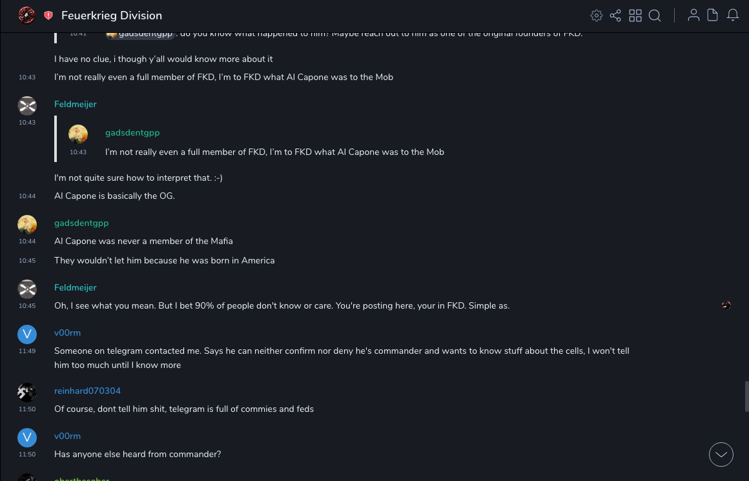Click reinhard070304's avatar image
This screenshot has height=481, width=749.
tap(26, 392)
